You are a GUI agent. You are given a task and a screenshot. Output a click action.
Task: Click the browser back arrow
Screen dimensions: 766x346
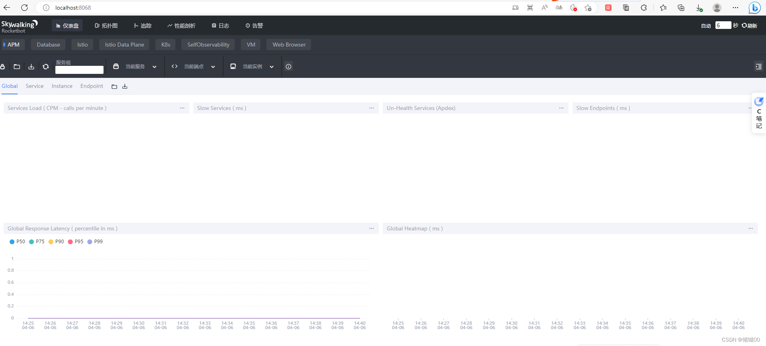7,8
